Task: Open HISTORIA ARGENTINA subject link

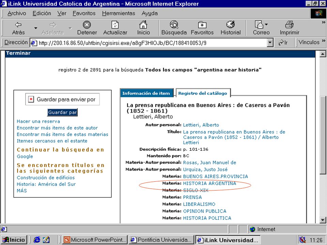Action: (x=209, y=183)
